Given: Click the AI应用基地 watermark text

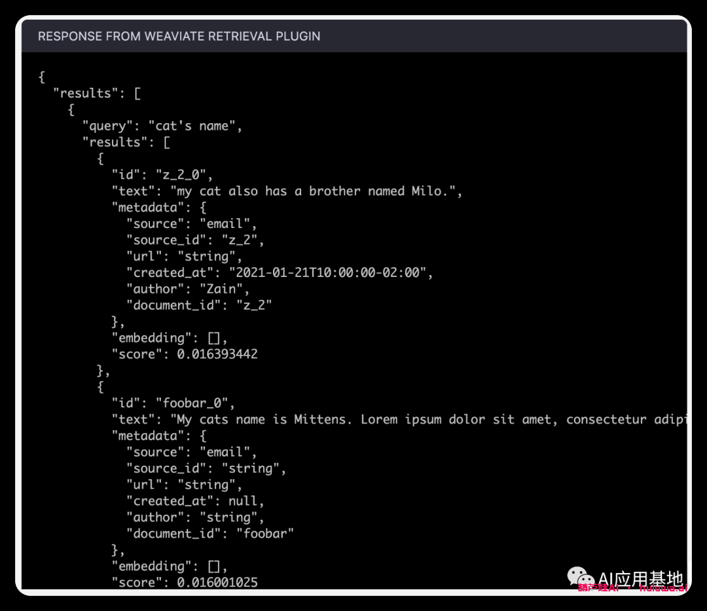Looking at the screenshot, I should pos(640,578).
